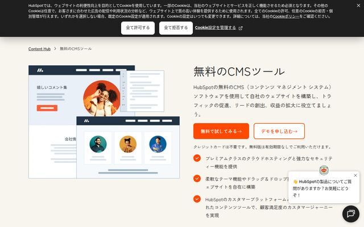Click the product description paragraph starting HubSpotの無料のCMS
364x227 pixels.
point(263,101)
